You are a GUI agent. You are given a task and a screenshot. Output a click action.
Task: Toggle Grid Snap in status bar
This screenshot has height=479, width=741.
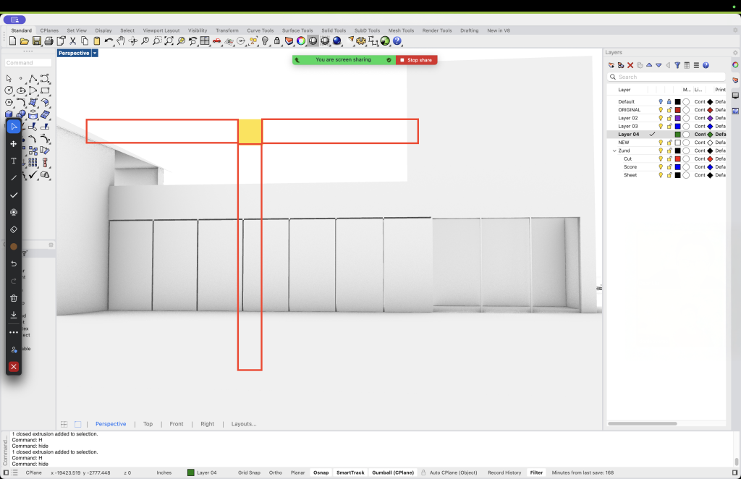(x=249, y=472)
